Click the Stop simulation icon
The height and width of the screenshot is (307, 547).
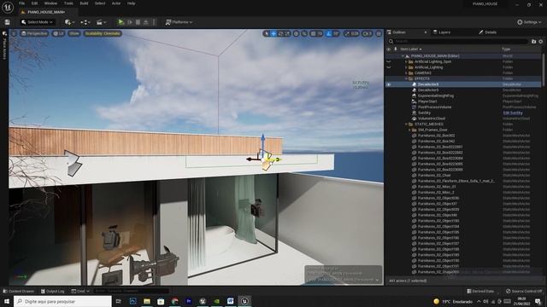point(138,22)
